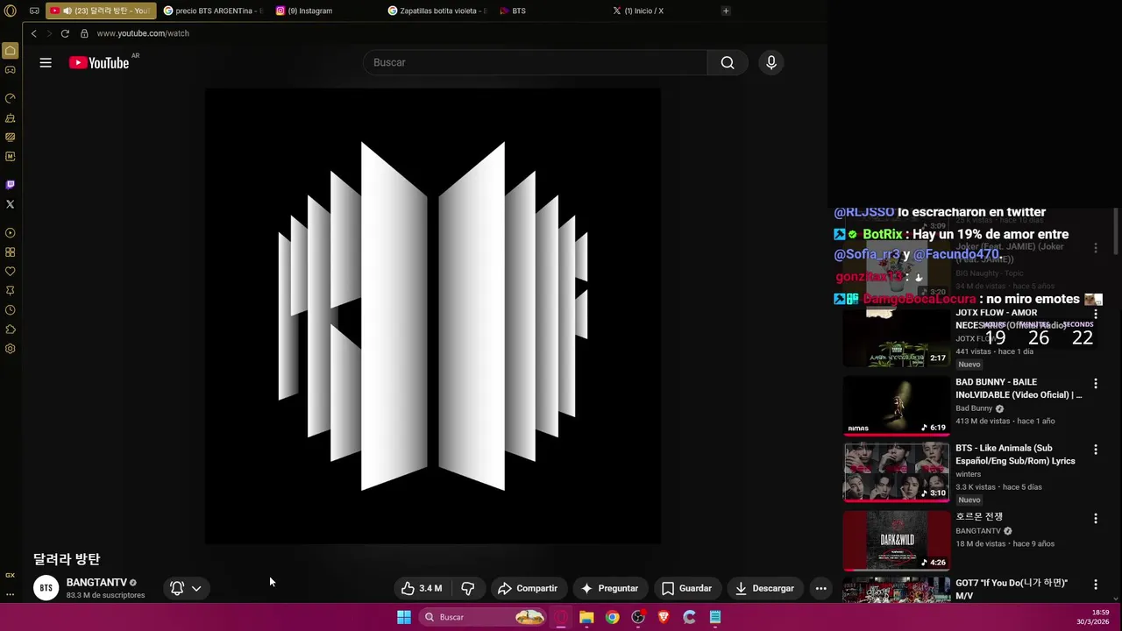
Task: Open settings gear icon in sidebar
Action: [x=11, y=349]
